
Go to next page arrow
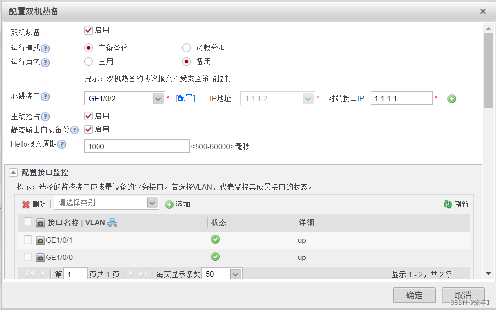coord(131,274)
